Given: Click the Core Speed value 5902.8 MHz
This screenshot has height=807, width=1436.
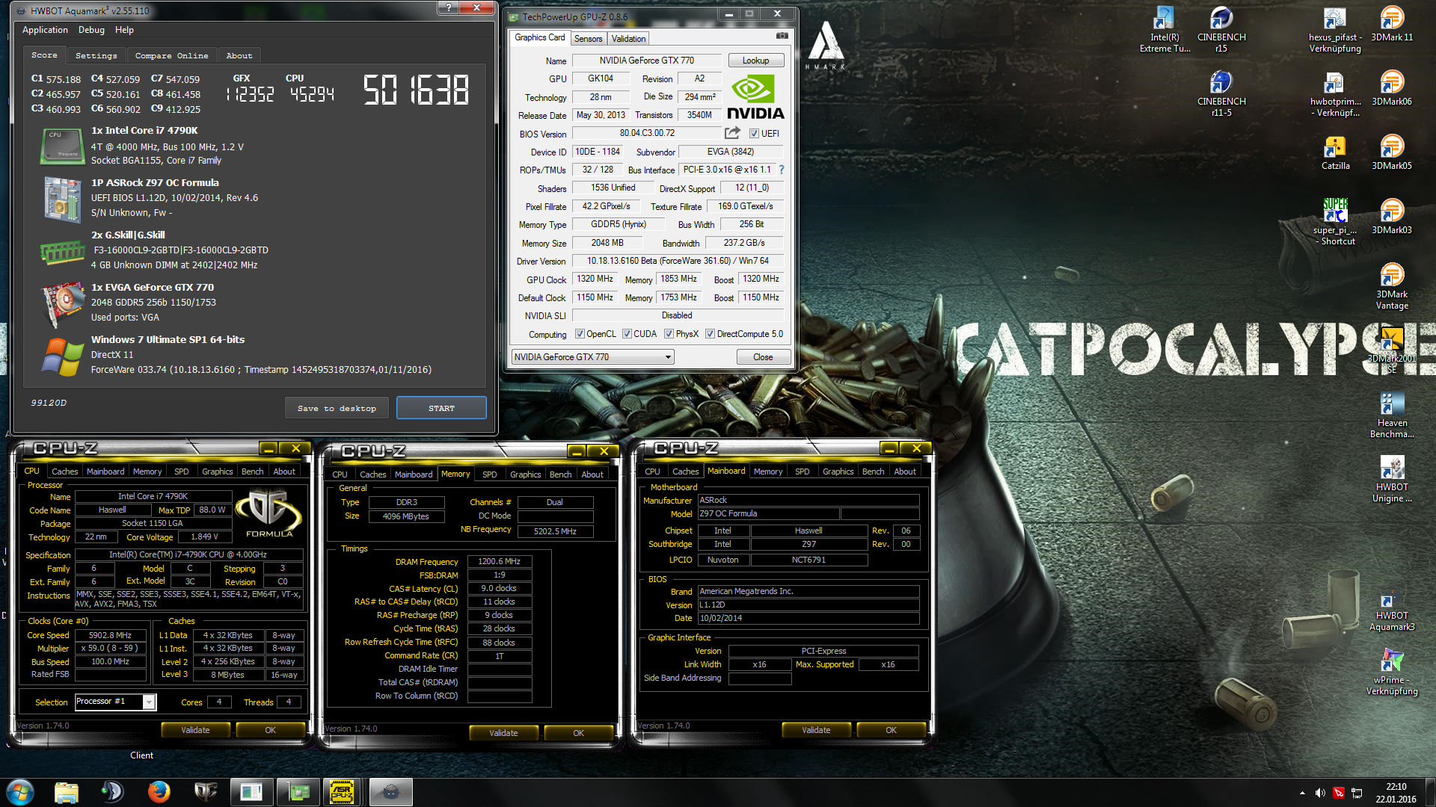Looking at the screenshot, I should [110, 635].
